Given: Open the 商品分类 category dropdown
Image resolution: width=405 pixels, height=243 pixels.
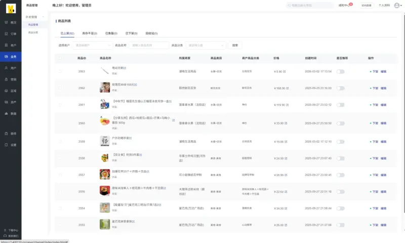Looking at the screenshot, I should [x=206, y=45].
